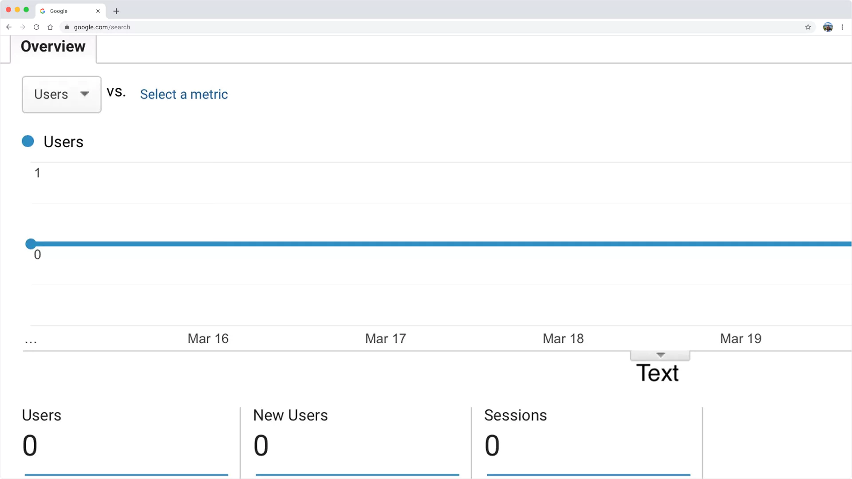Click the data point on the chart line
852x479 pixels.
click(31, 244)
